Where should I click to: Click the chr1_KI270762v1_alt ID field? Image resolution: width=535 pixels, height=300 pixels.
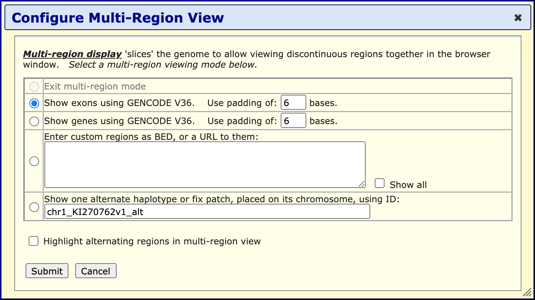(x=207, y=211)
